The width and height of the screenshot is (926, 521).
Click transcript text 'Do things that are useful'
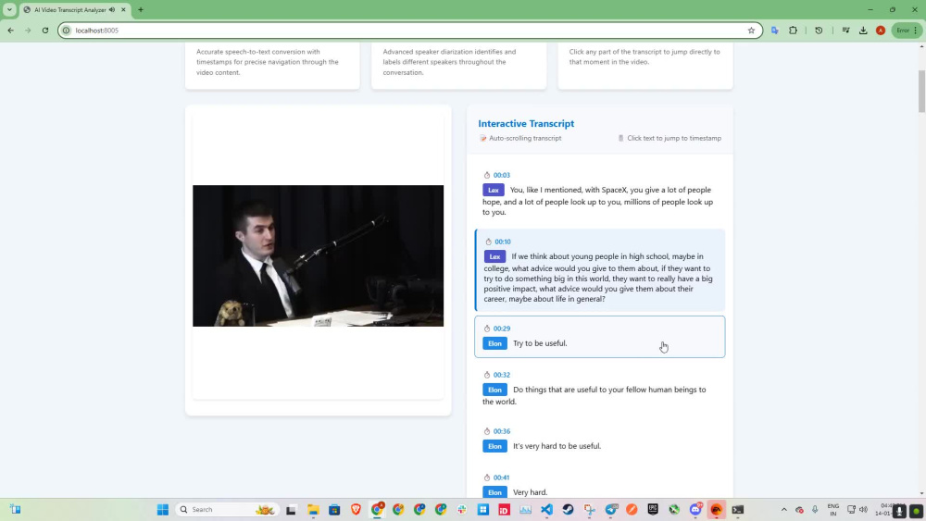594,395
